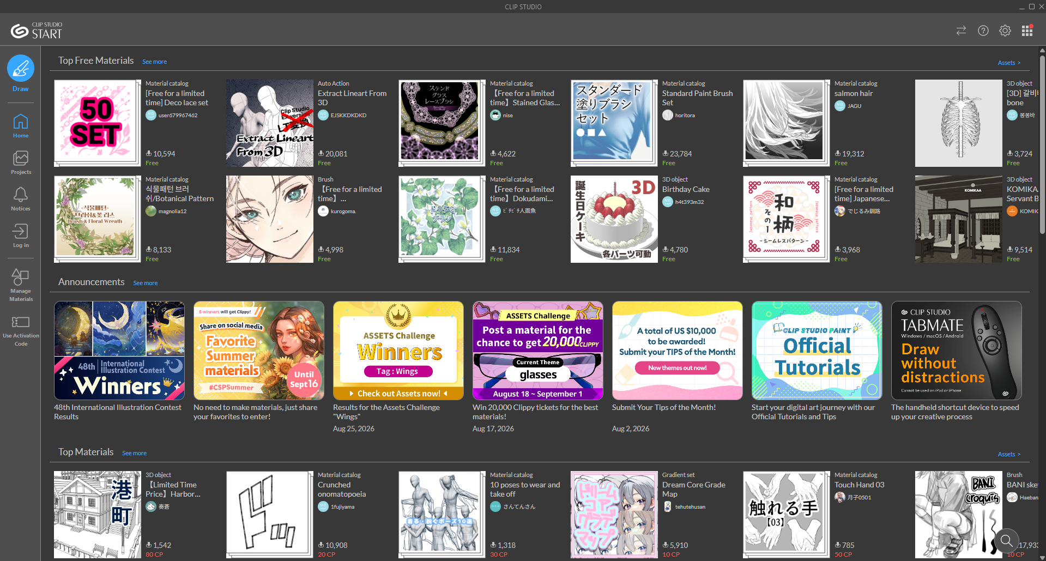Open the Dream Core Grade Map title
The width and height of the screenshot is (1046, 561).
pyautogui.click(x=694, y=490)
